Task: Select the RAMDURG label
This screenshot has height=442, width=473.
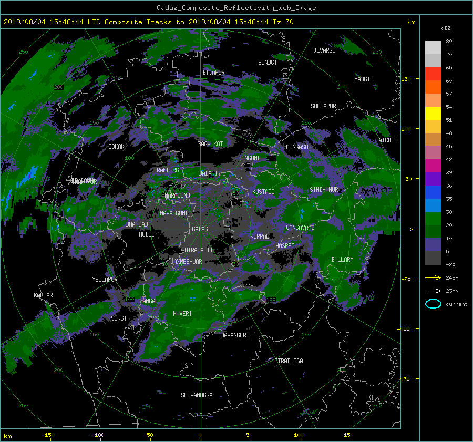Action: 168,170
